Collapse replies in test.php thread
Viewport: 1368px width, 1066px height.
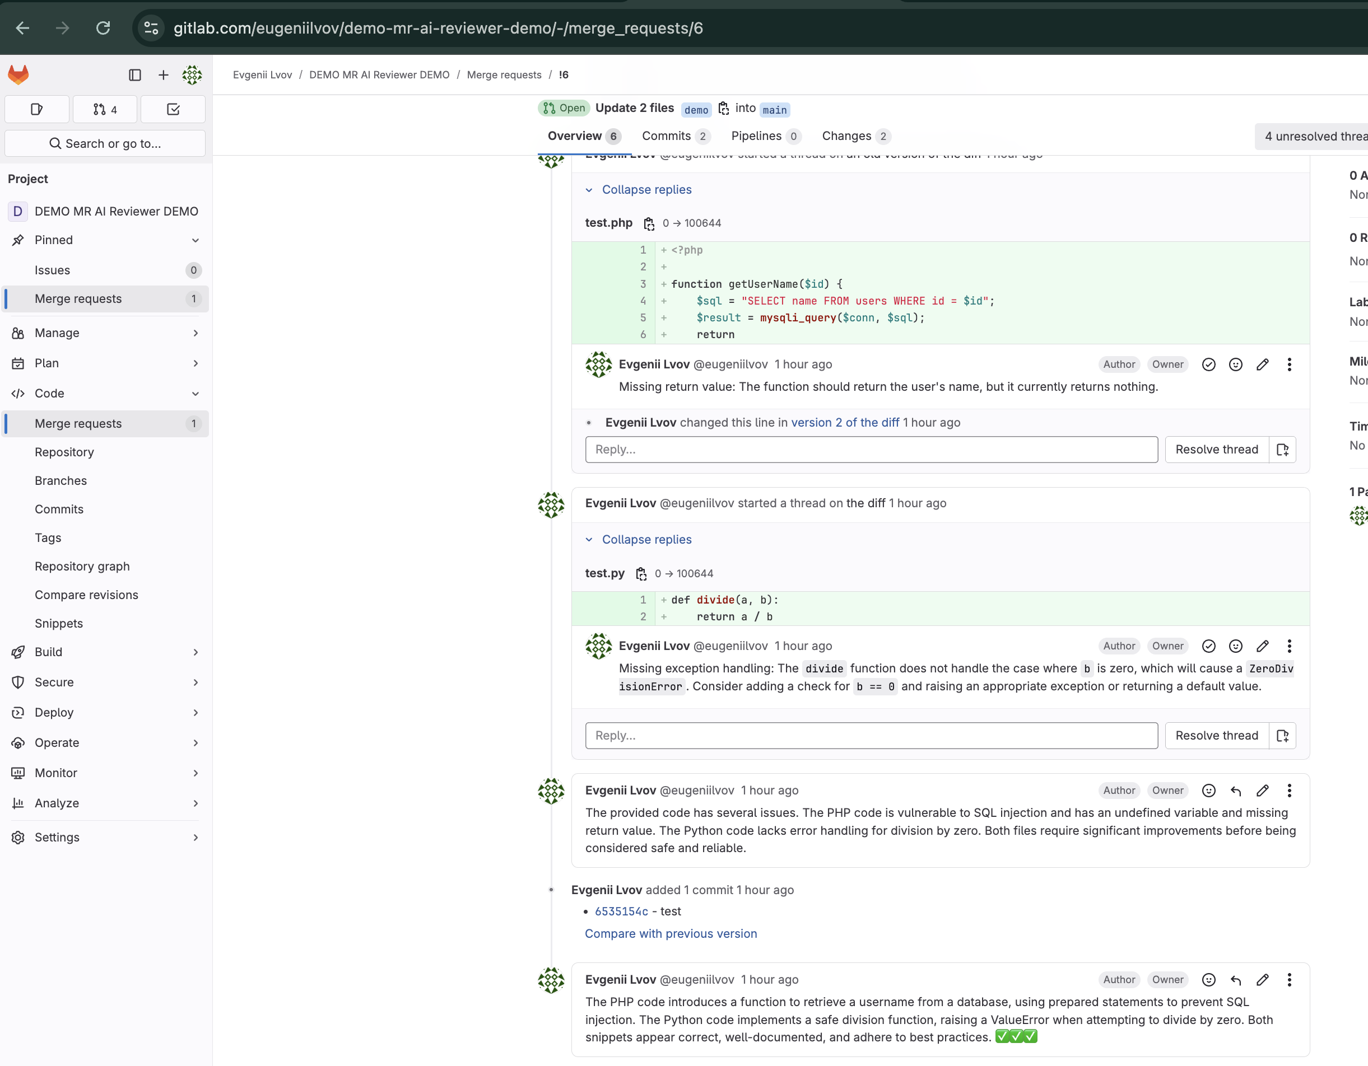point(646,190)
